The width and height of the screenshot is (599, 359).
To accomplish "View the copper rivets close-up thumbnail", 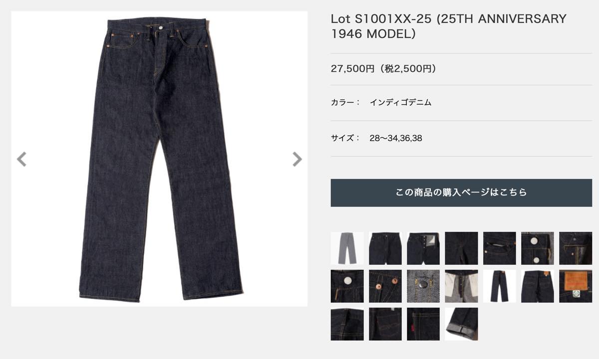I will tap(385, 286).
